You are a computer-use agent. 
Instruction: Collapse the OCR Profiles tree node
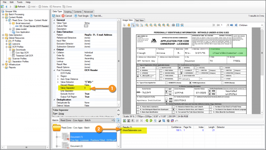7,46
